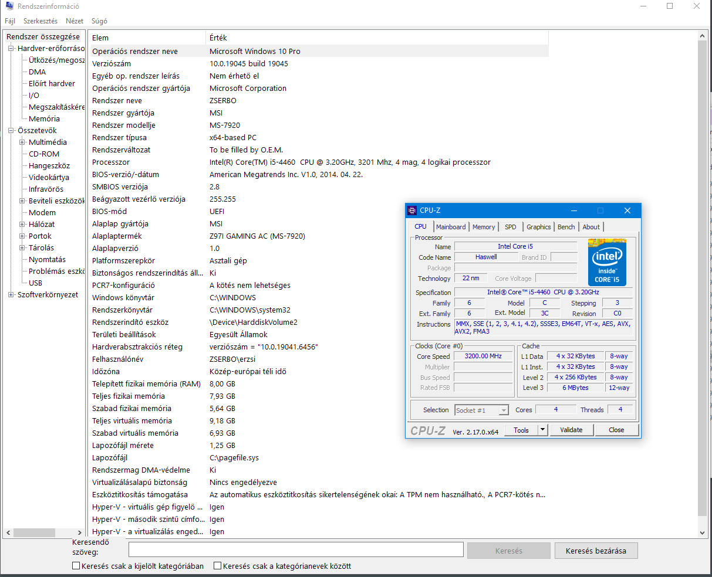
Task: Select the DMA tree item
Action: point(37,72)
